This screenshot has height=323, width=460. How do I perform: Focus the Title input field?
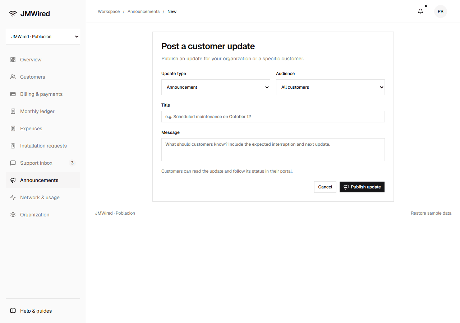click(273, 117)
